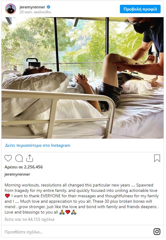Click the Αρέσει σε 2,256,456 likes count

23,167
